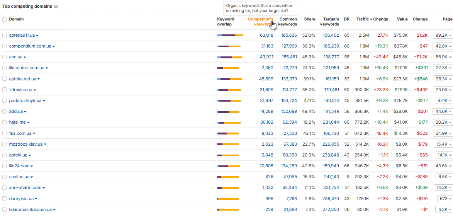
Task: Click Traffic column header with sort arrow
Action: pyautogui.click(x=364, y=19)
